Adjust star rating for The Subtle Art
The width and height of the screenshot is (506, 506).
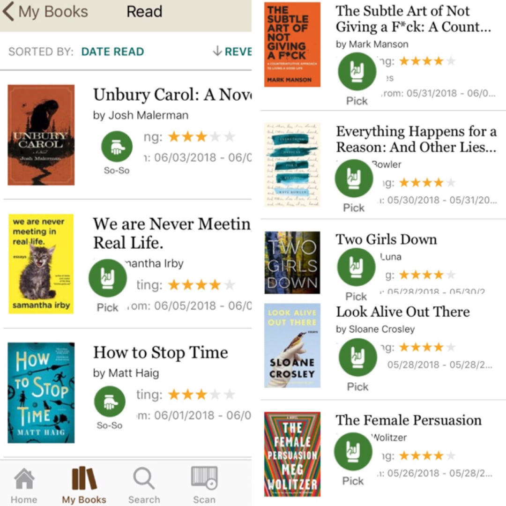point(427,61)
